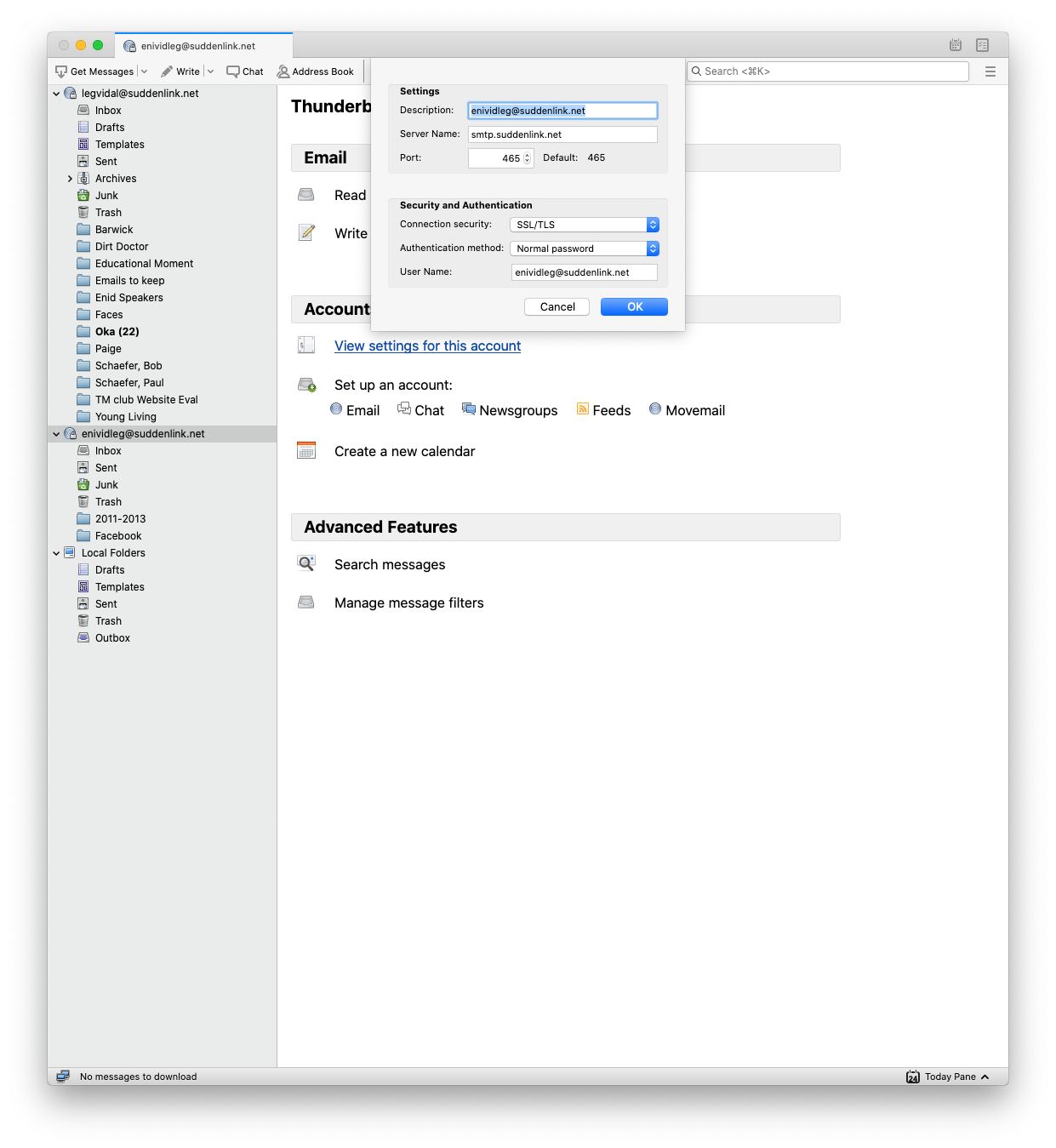Adjust the Port stepper arrows
This screenshot has width=1056, height=1148.
tap(528, 158)
